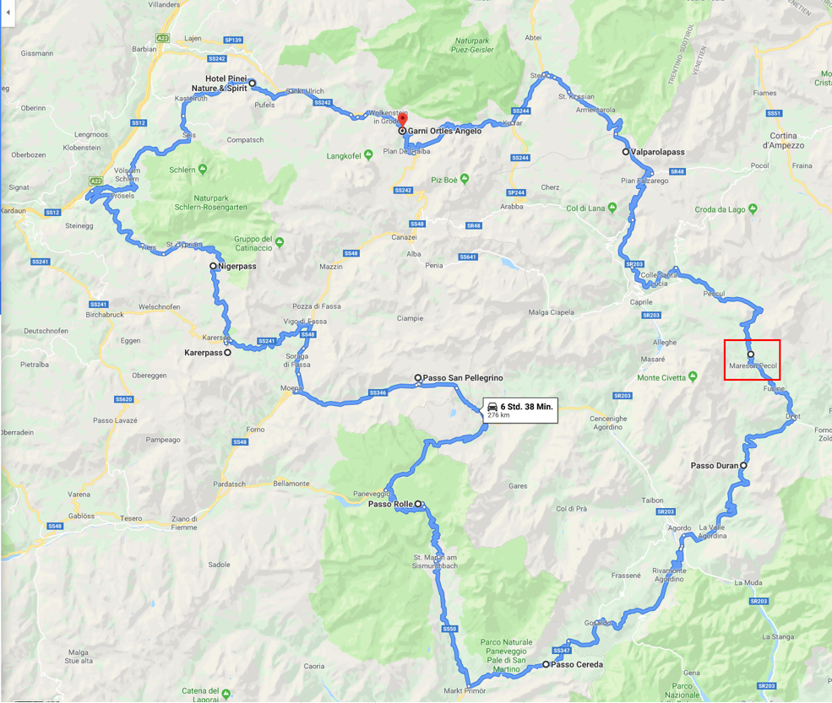Click the waypoint circle near Mareson-Pecol
Viewport: 832px width, 703px height.
point(751,354)
